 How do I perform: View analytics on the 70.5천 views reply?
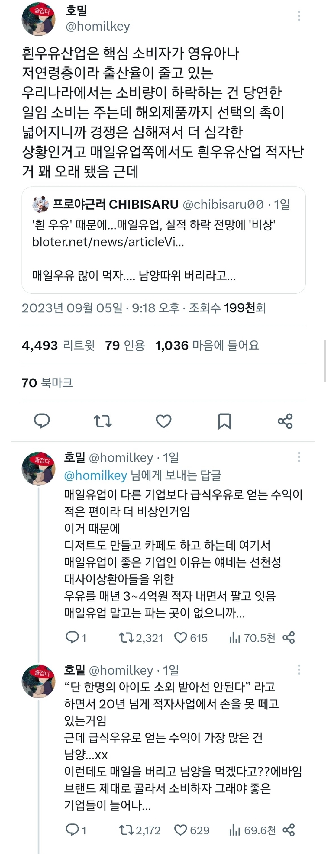click(x=234, y=637)
